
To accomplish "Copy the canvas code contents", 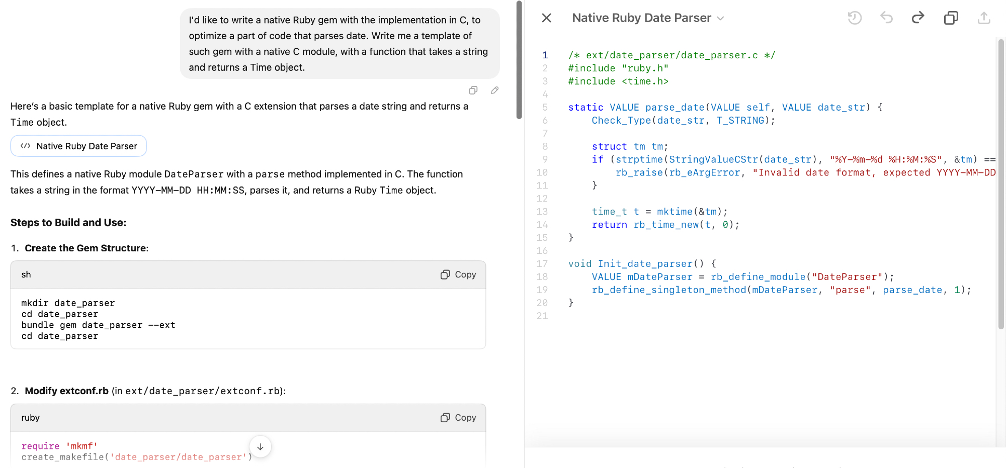I will (x=951, y=18).
